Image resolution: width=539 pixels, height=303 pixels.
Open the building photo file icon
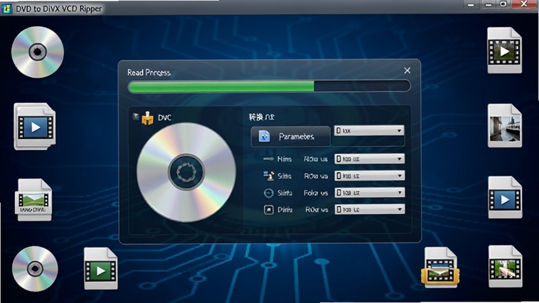coord(505,126)
